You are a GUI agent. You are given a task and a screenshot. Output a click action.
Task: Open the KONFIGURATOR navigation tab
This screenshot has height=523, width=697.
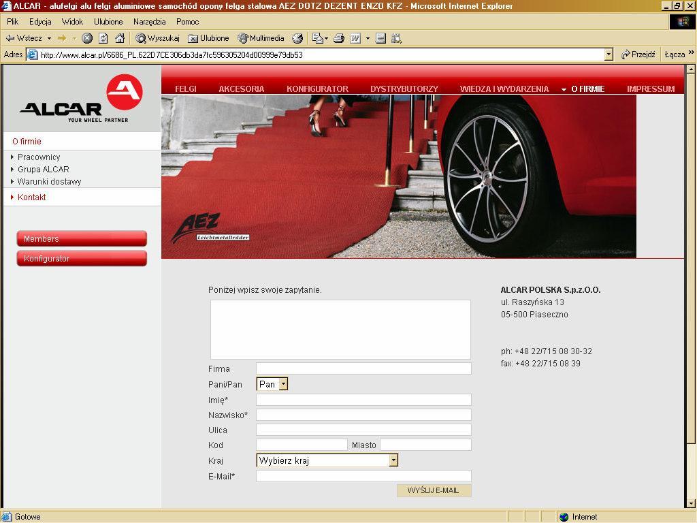[317, 89]
